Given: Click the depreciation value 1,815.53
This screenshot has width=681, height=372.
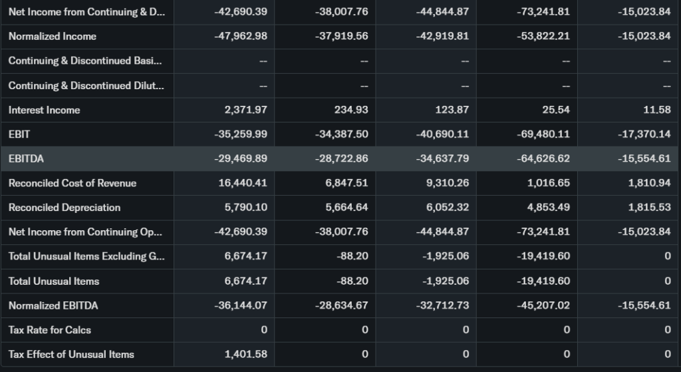Looking at the screenshot, I should pos(648,208).
